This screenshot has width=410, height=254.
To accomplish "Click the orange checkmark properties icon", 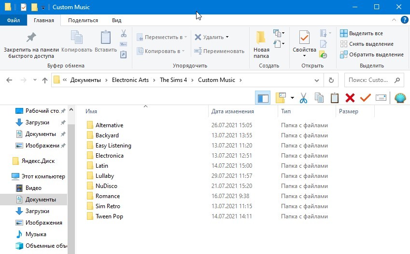I will click(365, 98).
